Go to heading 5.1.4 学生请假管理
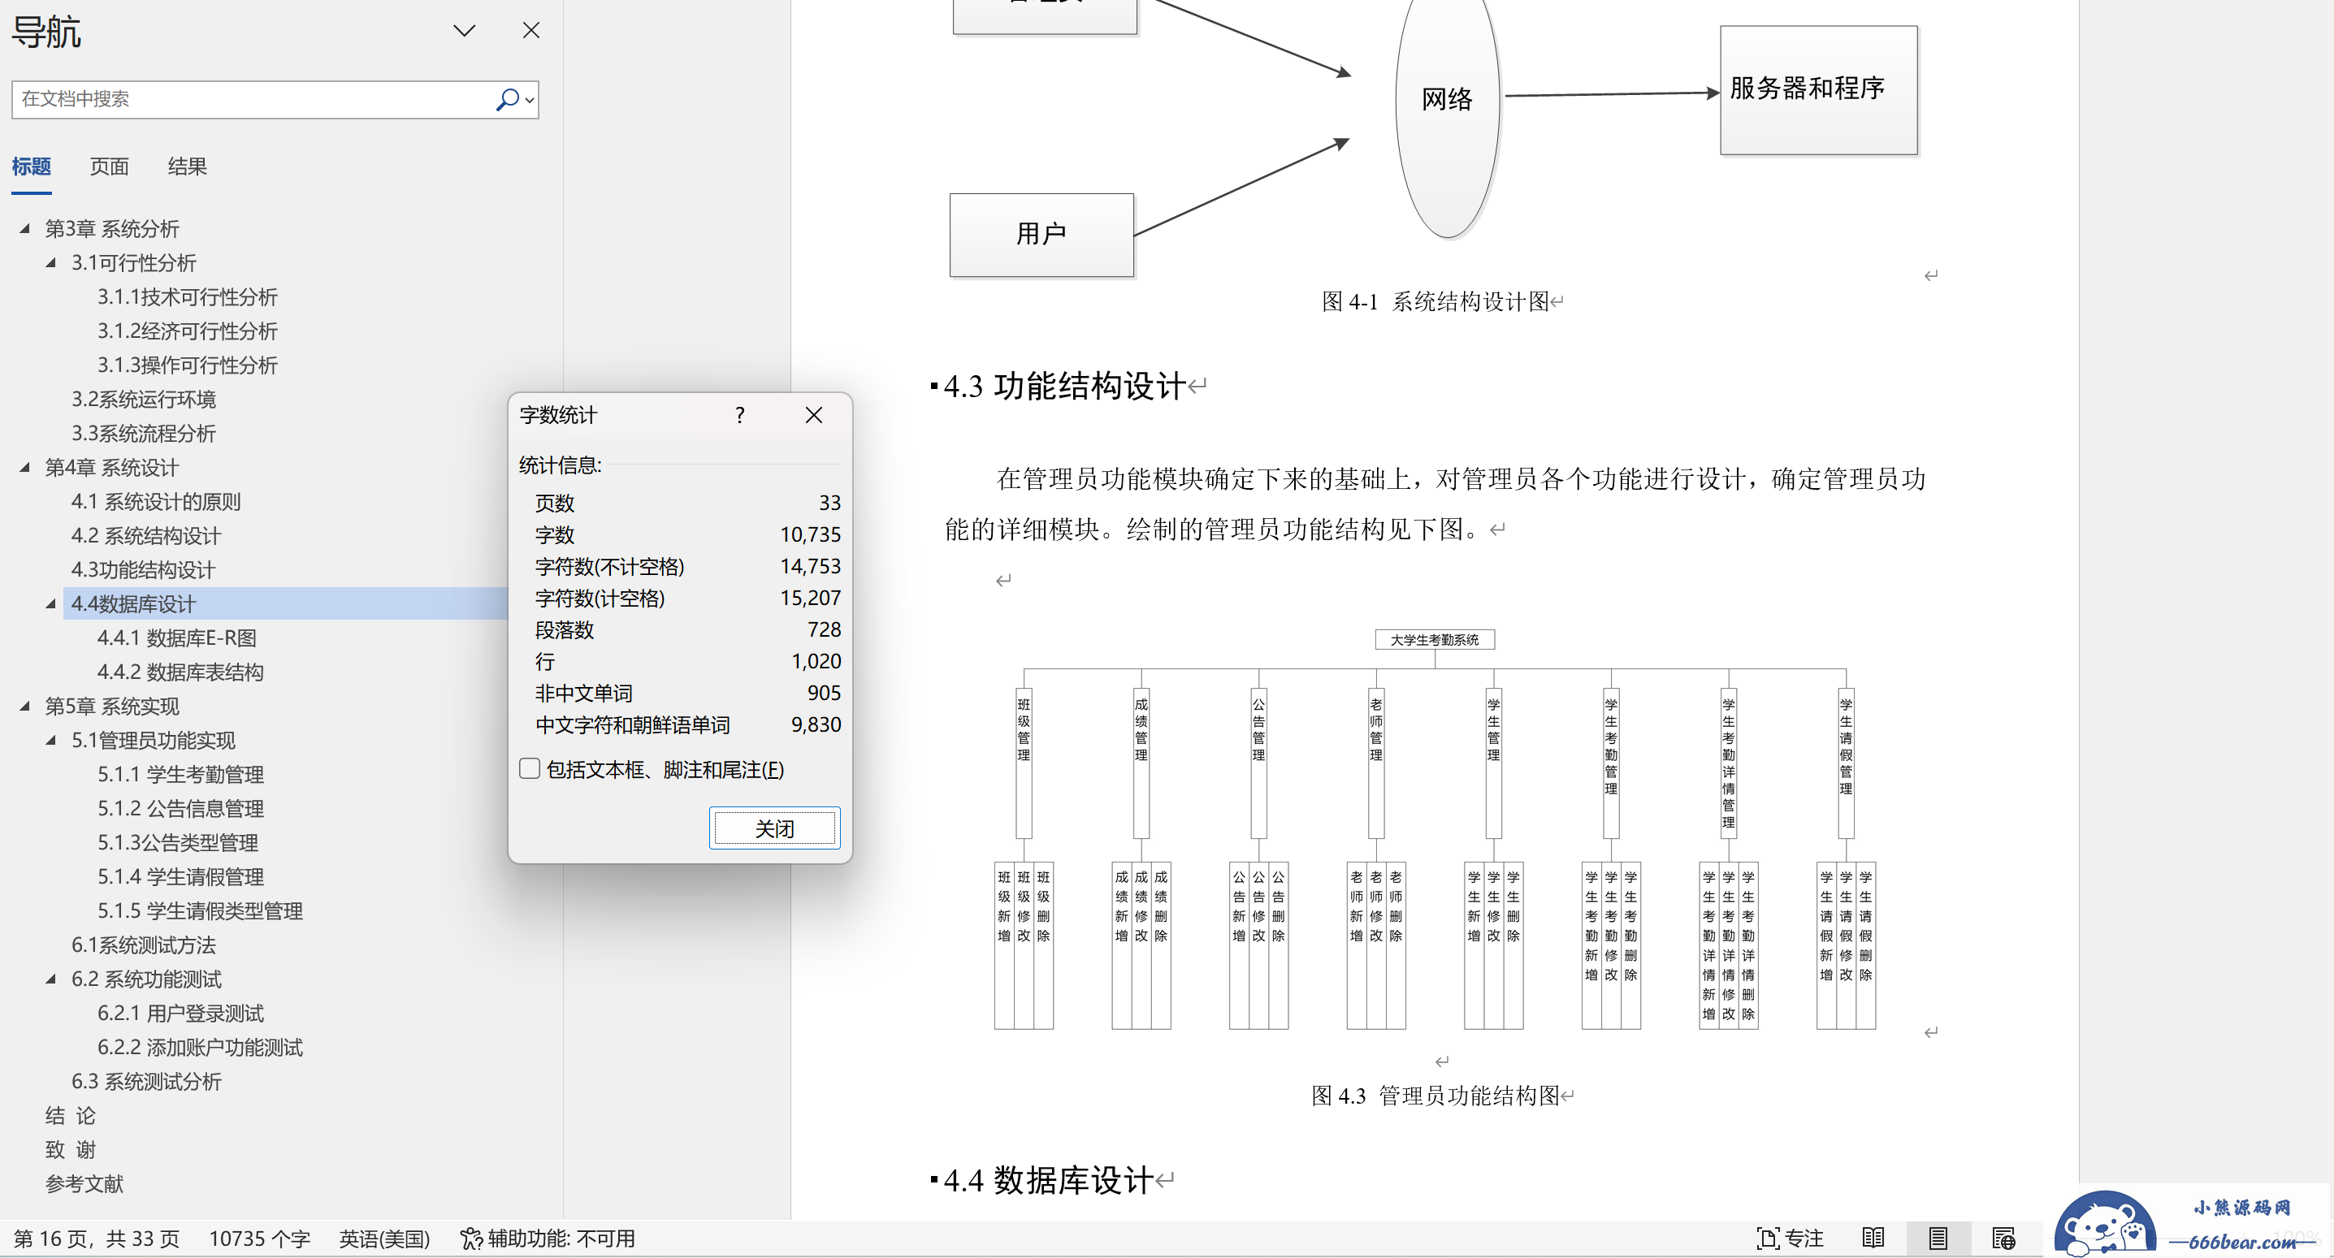2334x1258 pixels. point(180,877)
